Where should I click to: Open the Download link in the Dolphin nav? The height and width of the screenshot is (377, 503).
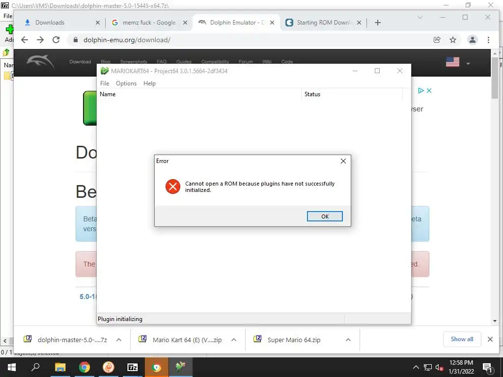click(80, 61)
